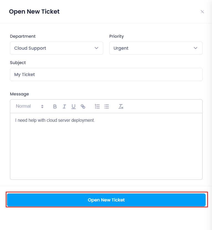Click the chevron arrow in Priority field
This screenshot has height=230, width=212.
[x=196, y=48]
